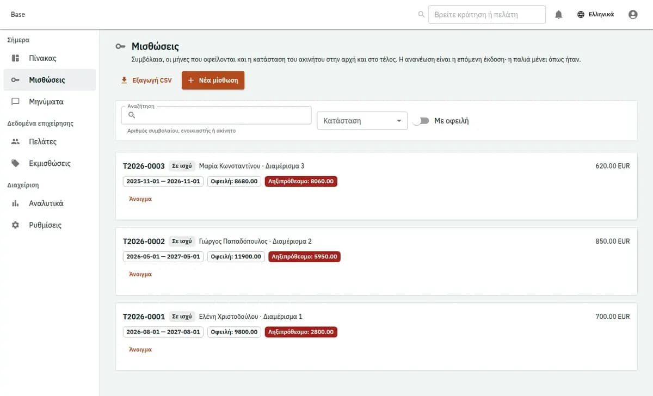Open the Ελληνικά language selector

[595, 15]
